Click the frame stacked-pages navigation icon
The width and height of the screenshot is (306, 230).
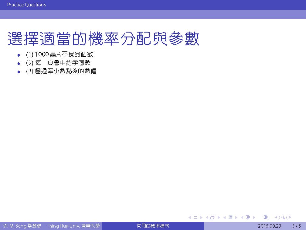click(x=213, y=218)
